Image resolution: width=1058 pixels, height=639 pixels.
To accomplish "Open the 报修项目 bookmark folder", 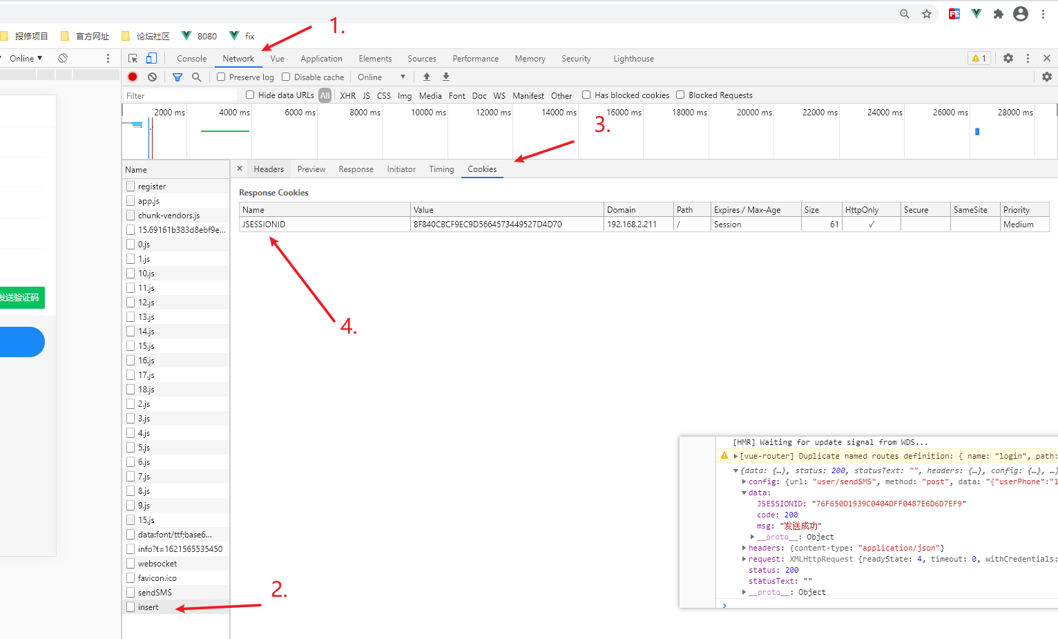I will [x=24, y=36].
